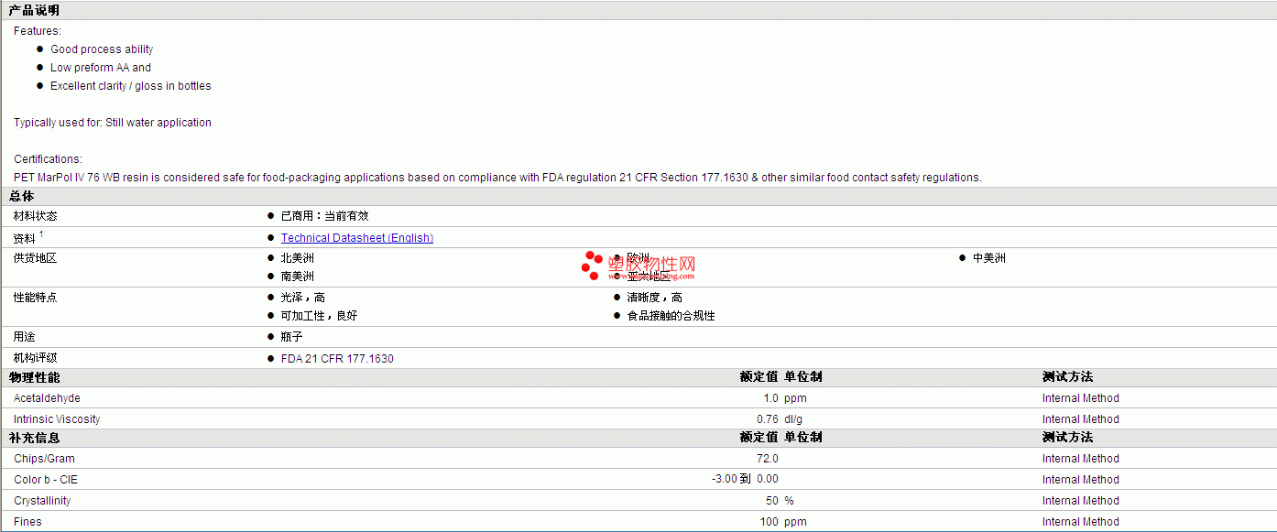Select the Intrinsic Viscosity property name
The height and width of the screenshot is (532, 1277).
coord(57,419)
